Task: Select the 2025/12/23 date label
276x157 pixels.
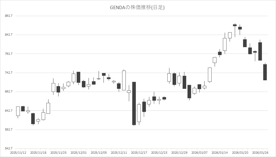Action: [159, 152]
